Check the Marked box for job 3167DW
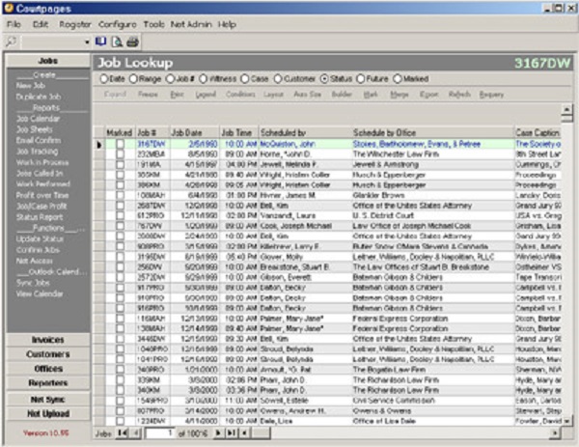 pyautogui.click(x=120, y=145)
